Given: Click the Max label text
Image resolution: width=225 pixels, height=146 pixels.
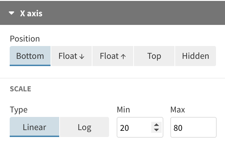Looking at the screenshot, I should [178, 110].
